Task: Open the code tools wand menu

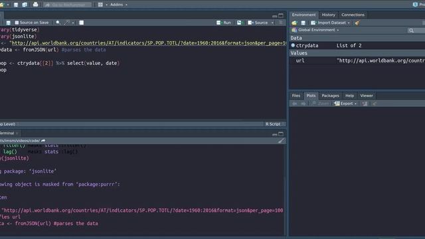Action: [67, 23]
